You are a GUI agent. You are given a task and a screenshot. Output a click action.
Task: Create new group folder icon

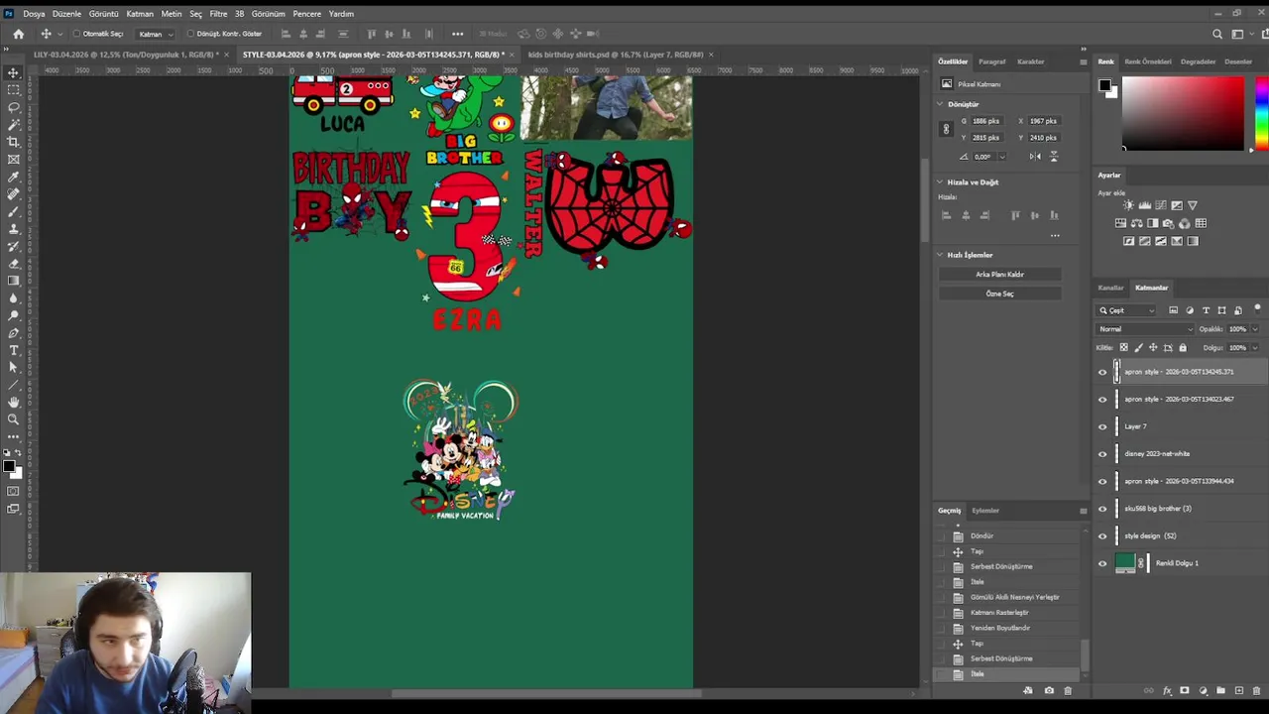click(x=1220, y=690)
